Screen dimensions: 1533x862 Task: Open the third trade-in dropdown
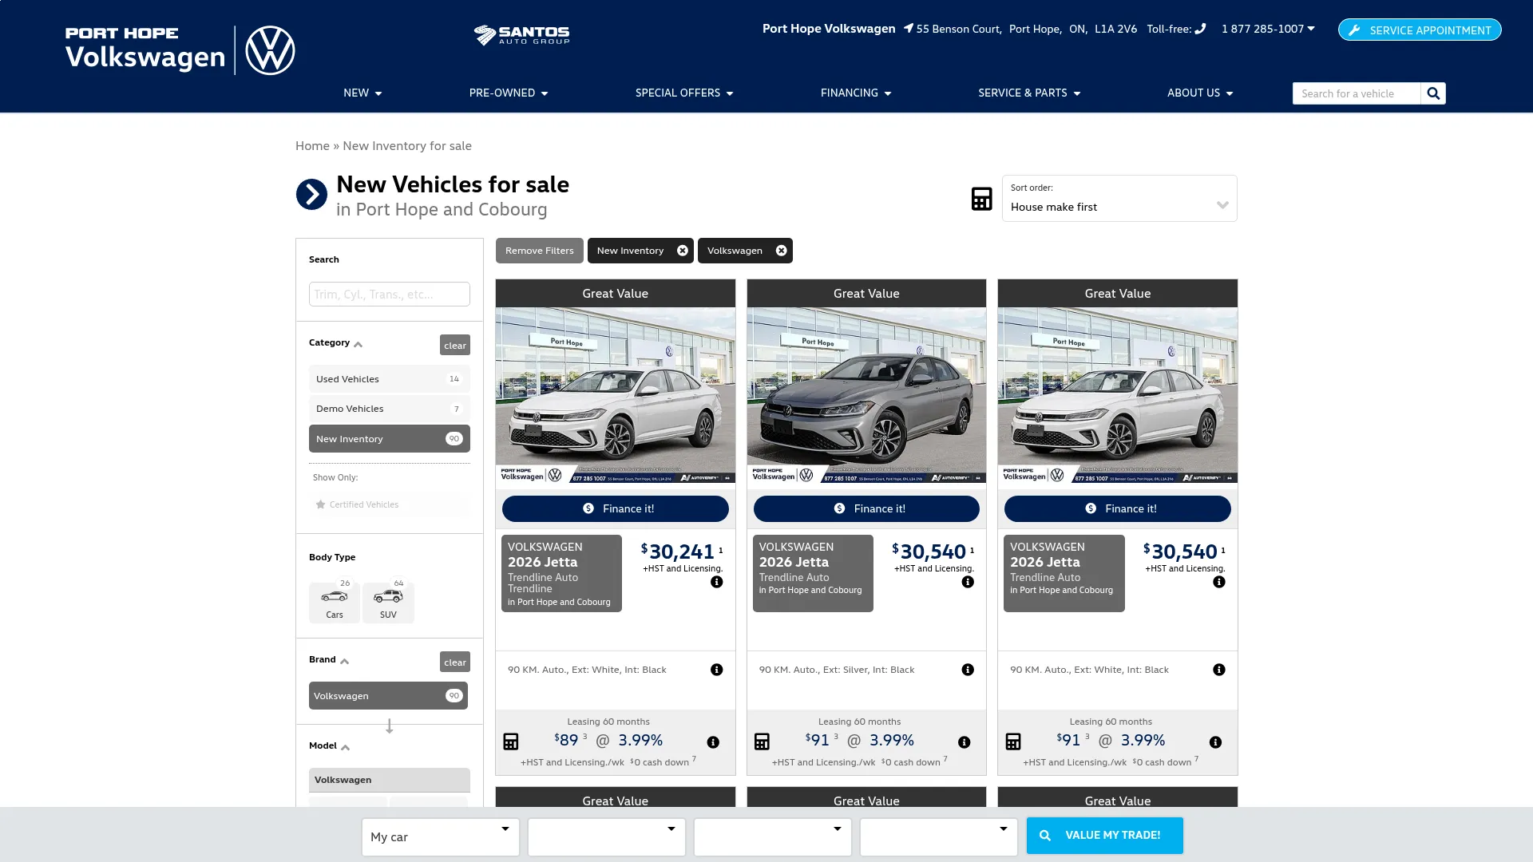tap(773, 837)
